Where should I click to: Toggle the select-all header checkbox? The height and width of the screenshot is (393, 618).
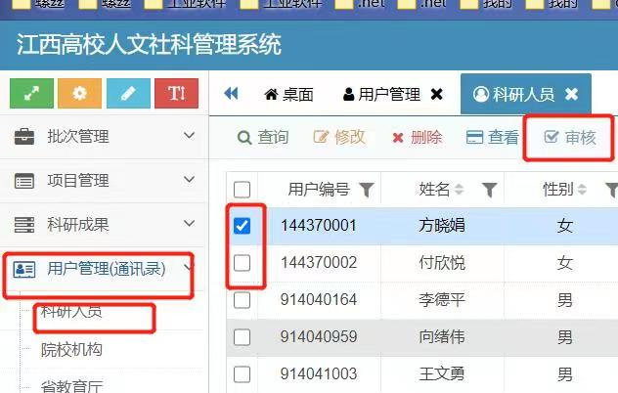[243, 190]
